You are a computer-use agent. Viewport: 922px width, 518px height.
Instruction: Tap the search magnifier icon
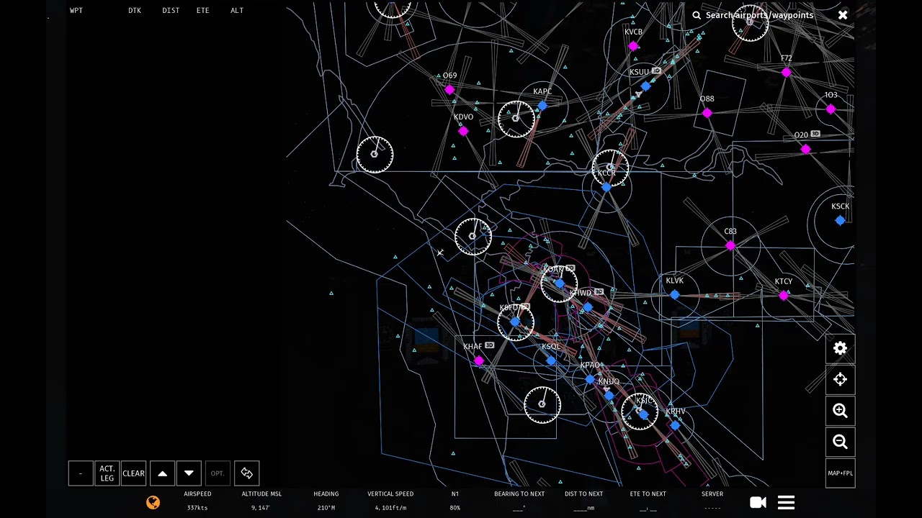(697, 15)
